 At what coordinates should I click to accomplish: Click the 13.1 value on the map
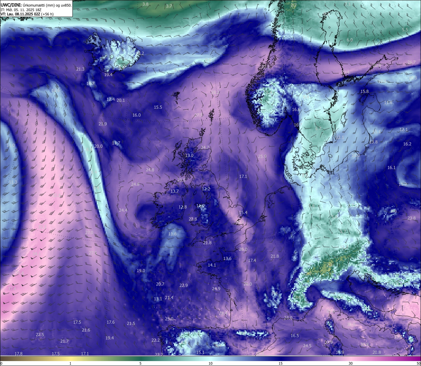tap(158, 299)
